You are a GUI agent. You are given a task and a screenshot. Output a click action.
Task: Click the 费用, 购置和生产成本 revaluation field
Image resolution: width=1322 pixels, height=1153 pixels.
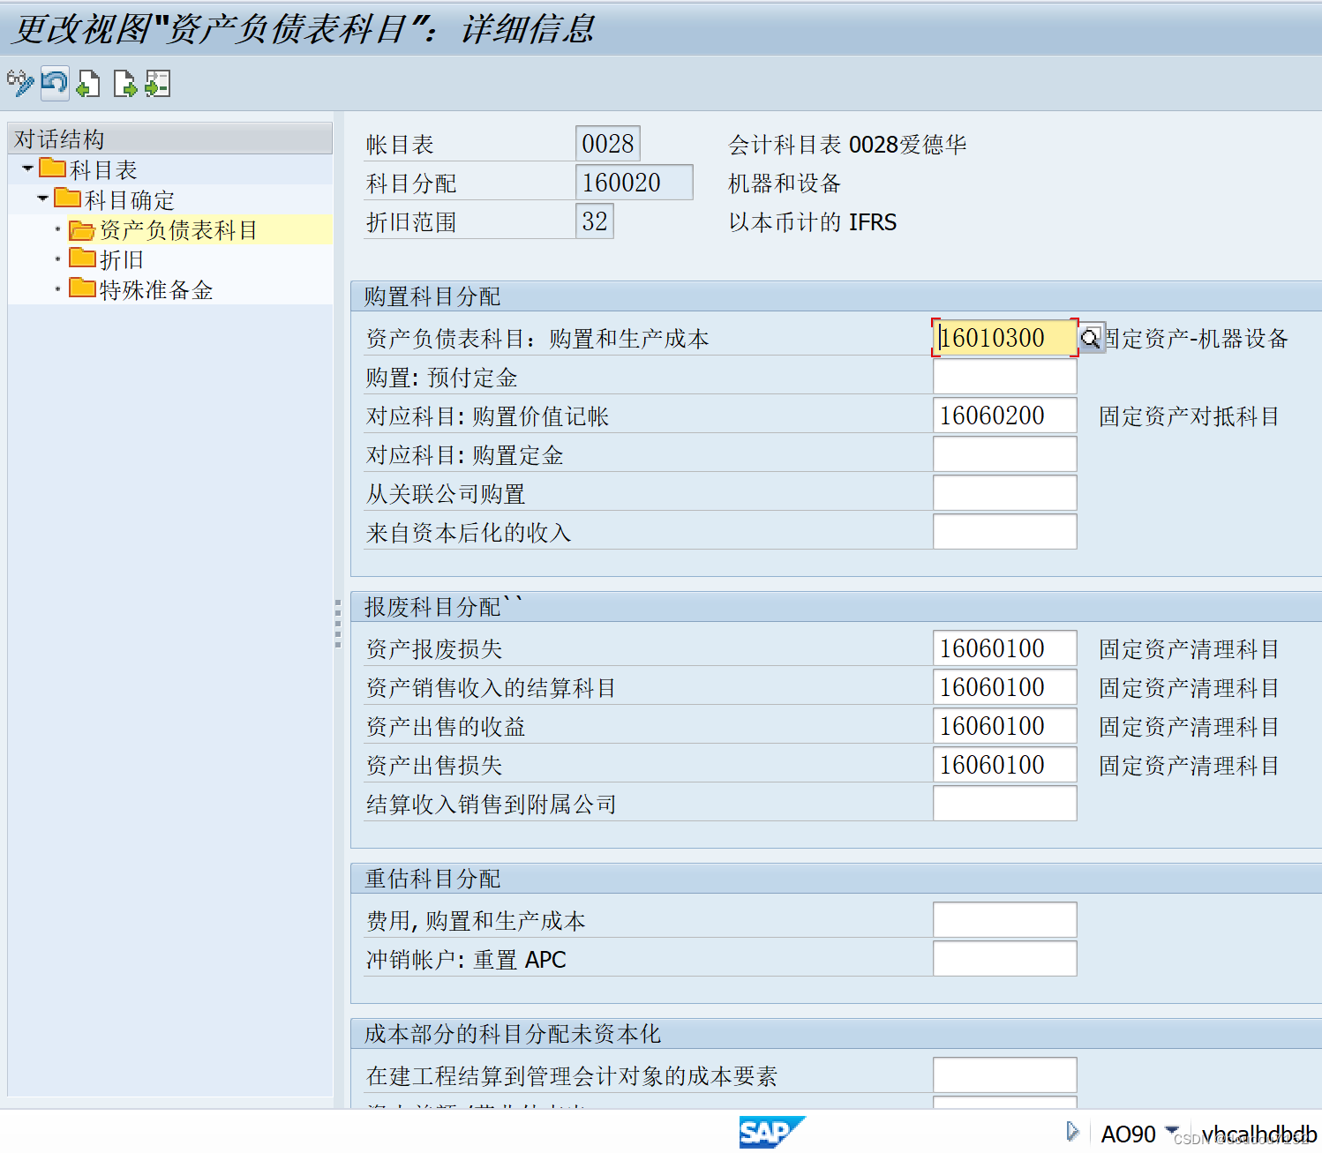coord(1004,920)
